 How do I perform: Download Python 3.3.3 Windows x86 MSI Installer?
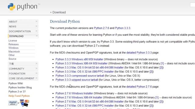click(79, 59)
